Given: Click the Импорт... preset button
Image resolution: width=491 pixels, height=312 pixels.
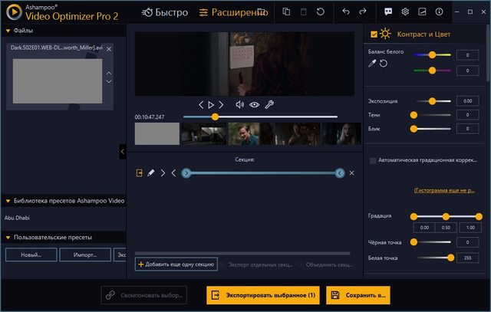Looking at the screenshot, I should point(85,255).
